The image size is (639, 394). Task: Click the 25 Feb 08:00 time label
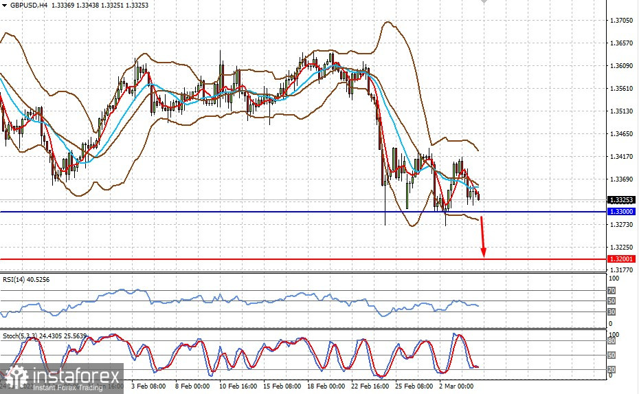tap(414, 386)
